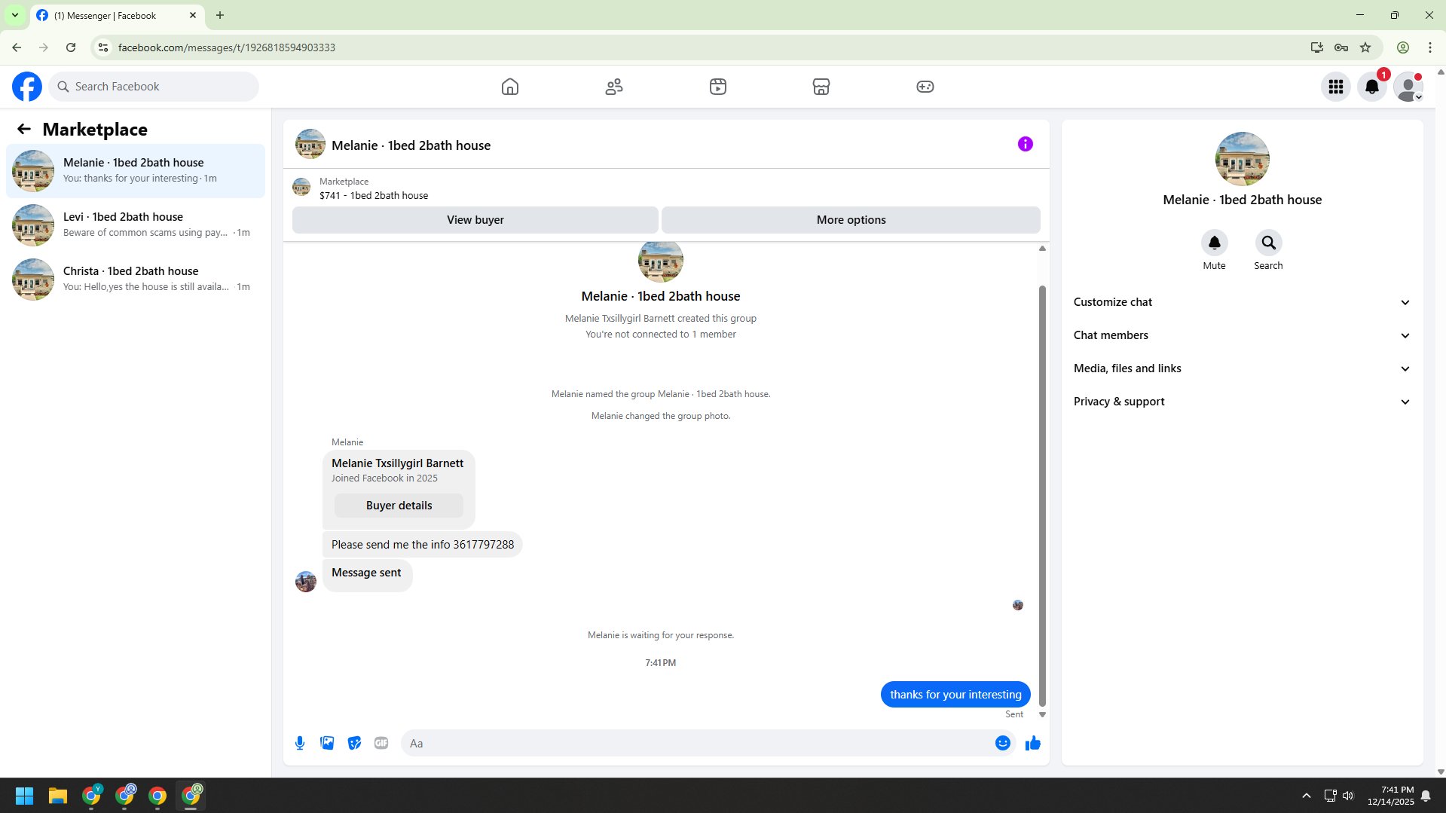Reload the page

[x=71, y=47]
